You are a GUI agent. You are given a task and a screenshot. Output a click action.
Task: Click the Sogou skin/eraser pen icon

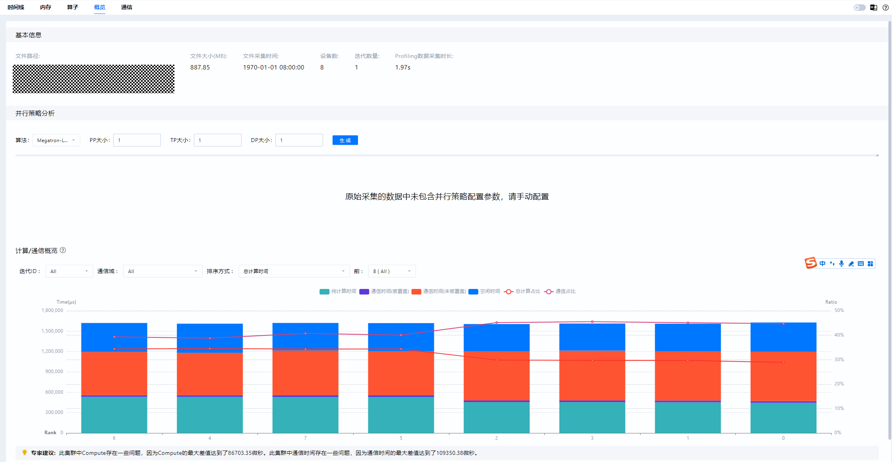851,264
